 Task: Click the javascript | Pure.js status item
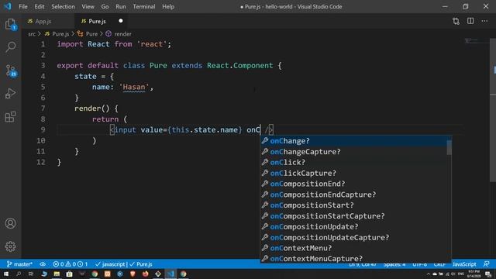pos(124,264)
